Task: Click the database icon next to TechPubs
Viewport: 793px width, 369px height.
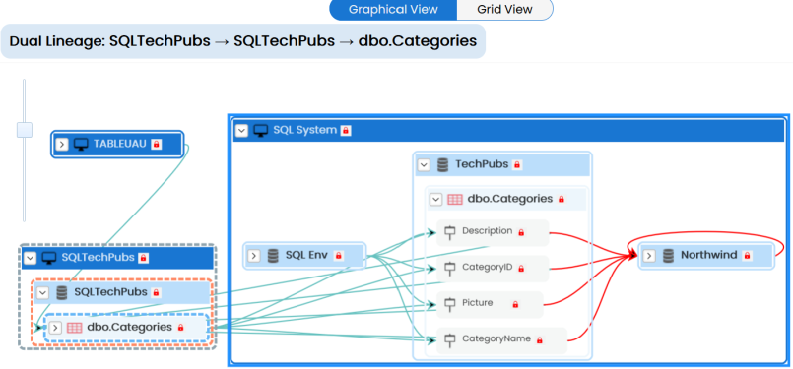Action: [442, 164]
